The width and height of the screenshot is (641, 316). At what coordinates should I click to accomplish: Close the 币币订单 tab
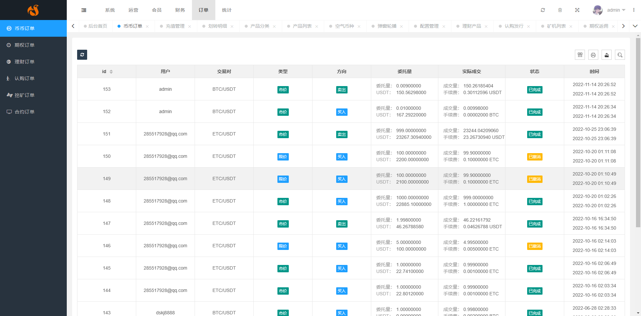pos(147,26)
